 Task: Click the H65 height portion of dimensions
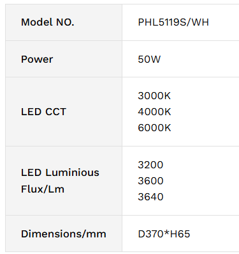[180, 234]
